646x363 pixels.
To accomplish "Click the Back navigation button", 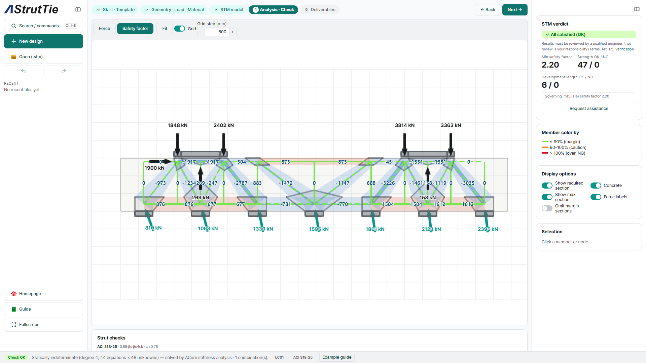I will point(488,10).
